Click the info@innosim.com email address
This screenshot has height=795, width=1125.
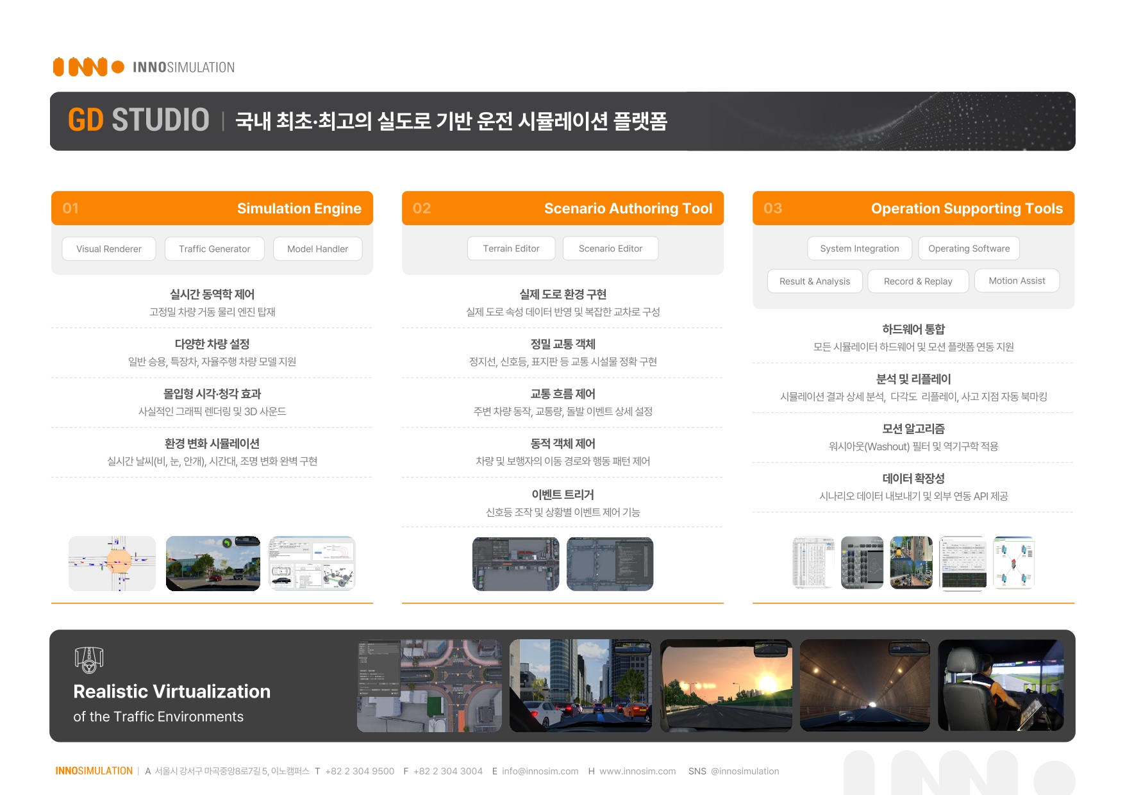point(540,771)
